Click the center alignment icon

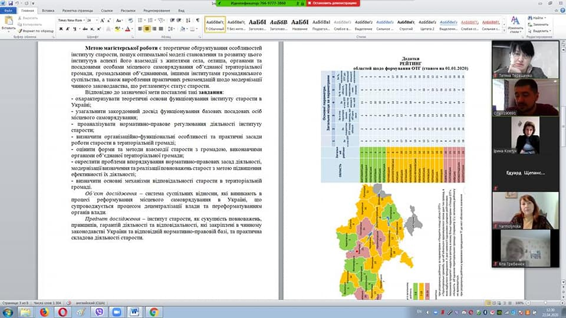point(147,28)
